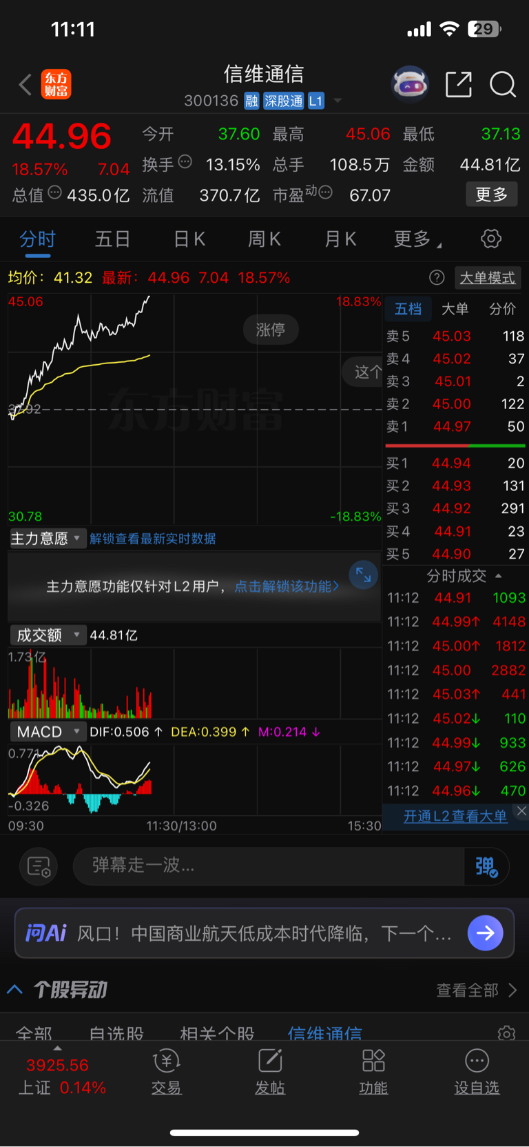Collapse the 个股异动 section chevron
Viewport: 529px width, 1147px height.
click(15, 990)
